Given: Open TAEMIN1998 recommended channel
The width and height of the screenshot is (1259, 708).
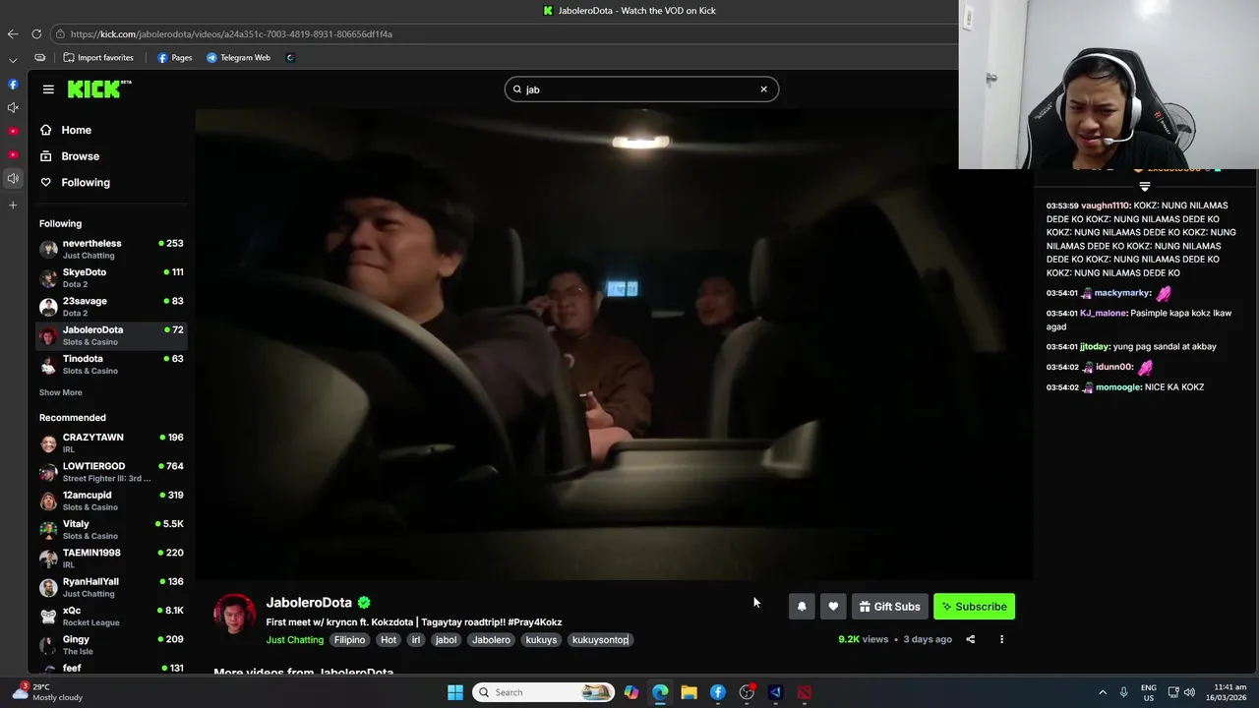Looking at the screenshot, I should pos(111,559).
